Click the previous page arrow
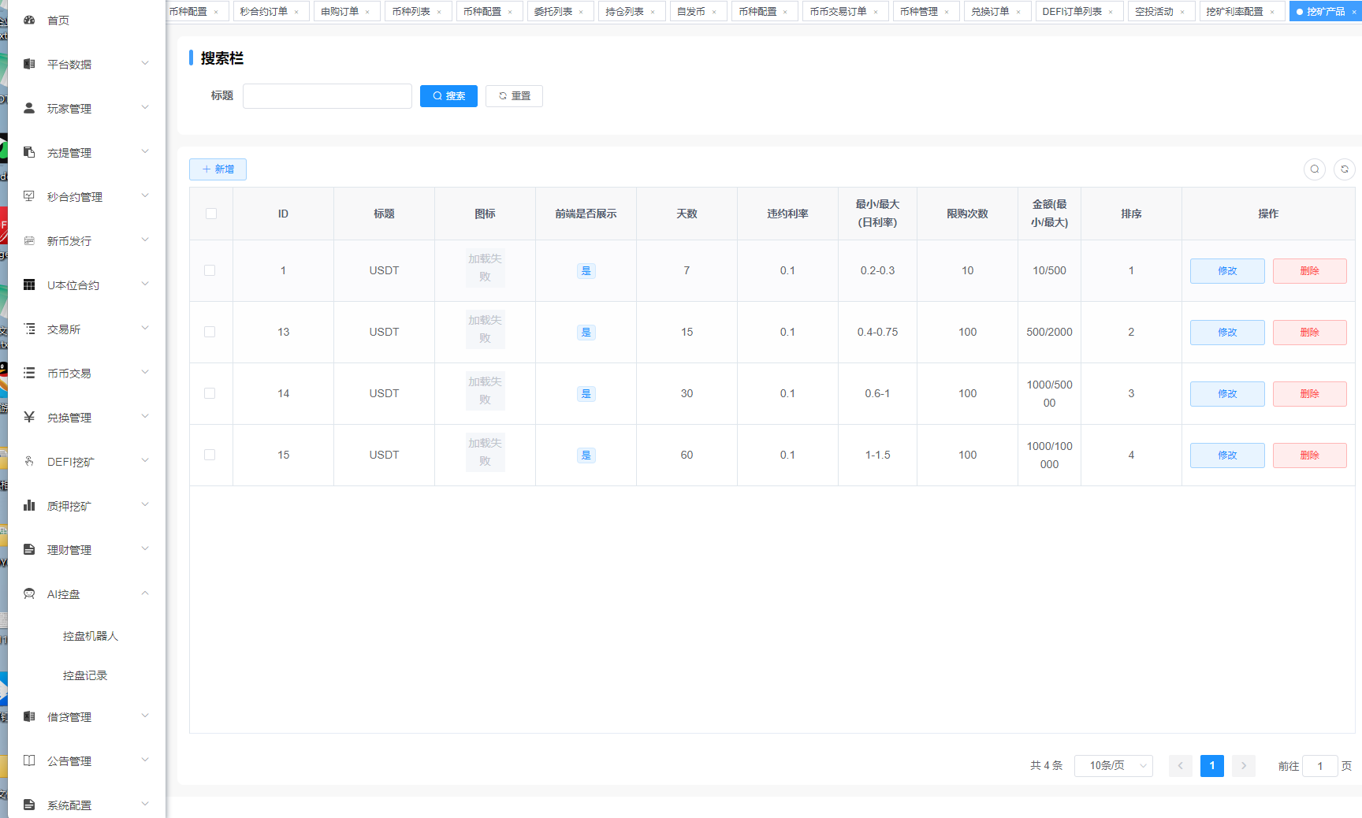 (x=1181, y=766)
